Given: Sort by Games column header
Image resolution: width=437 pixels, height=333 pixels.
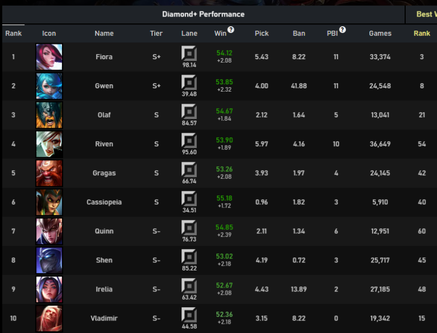Looking at the screenshot, I should (380, 34).
